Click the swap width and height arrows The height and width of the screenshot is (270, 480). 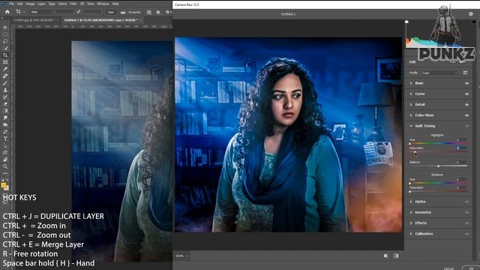(78, 12)
